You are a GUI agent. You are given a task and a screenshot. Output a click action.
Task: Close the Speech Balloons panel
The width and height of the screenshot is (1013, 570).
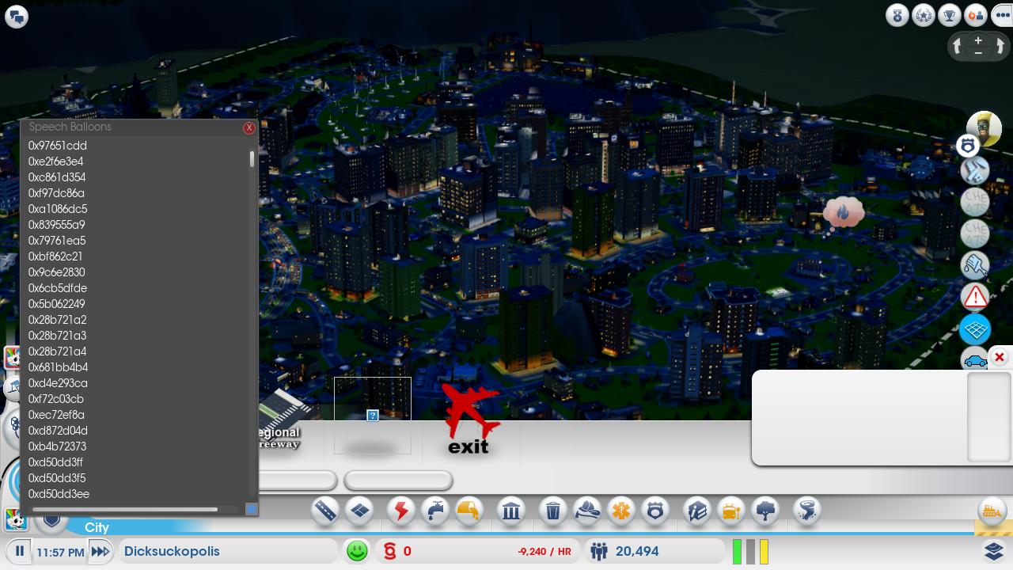click(x=249, y=127)
